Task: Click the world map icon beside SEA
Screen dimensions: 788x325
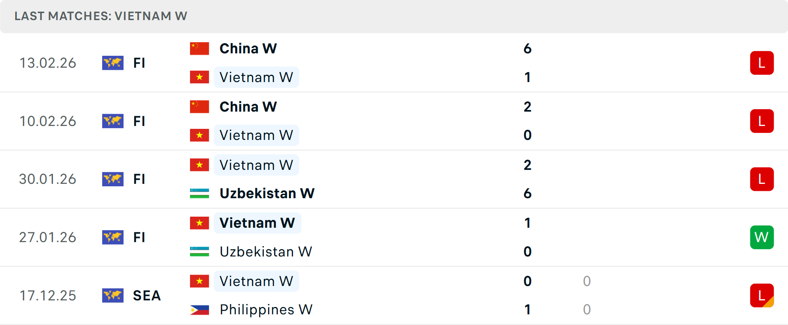Action: click(113, 295)
